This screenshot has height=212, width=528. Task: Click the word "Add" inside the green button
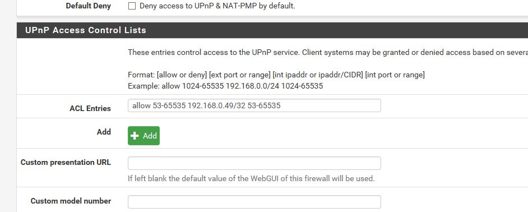[150, 136]
